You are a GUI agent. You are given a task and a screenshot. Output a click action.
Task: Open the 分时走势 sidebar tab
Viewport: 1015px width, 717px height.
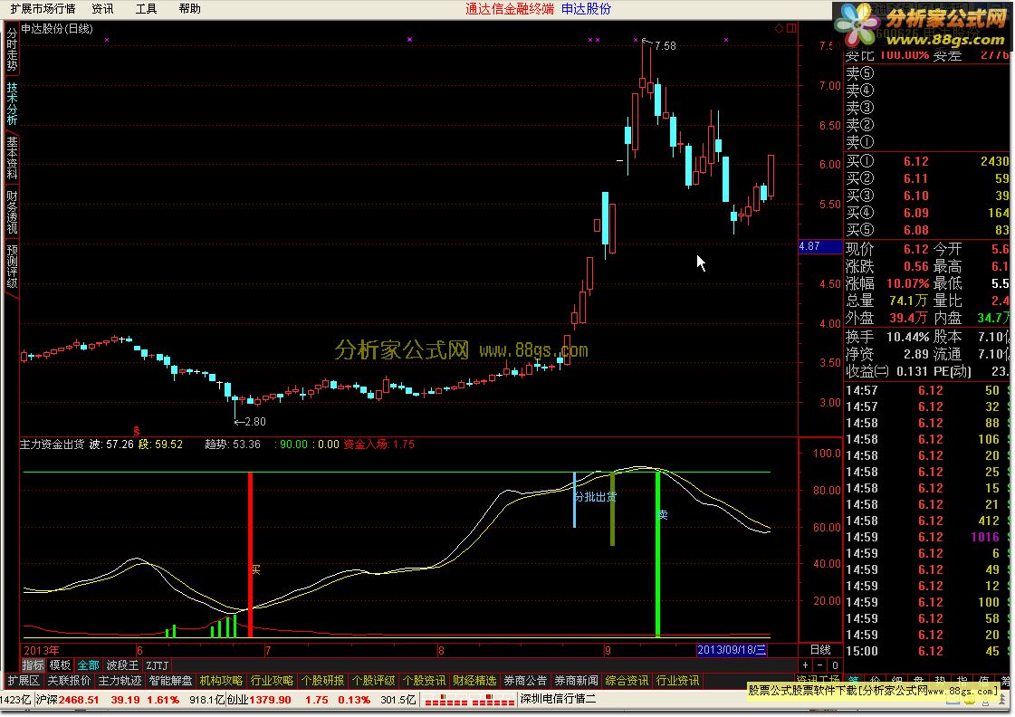coord(12,50)
